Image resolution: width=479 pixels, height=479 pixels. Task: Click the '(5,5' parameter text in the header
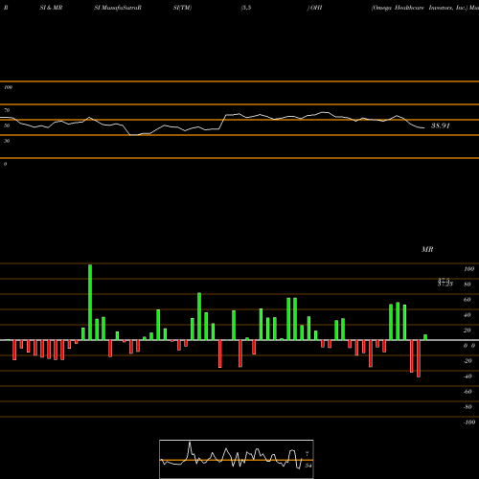click(x=246, y=8)
